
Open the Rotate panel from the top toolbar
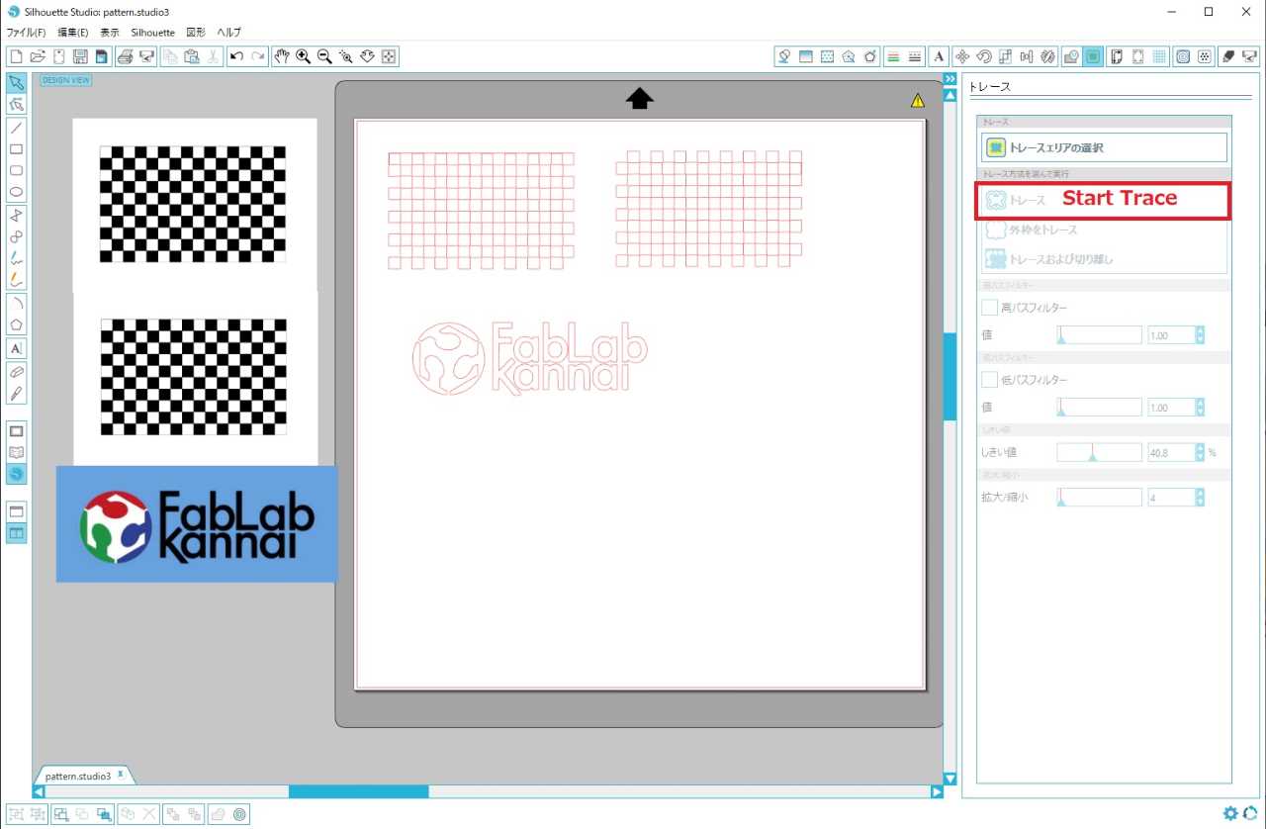pyautogui.click(x=984, y=56)
